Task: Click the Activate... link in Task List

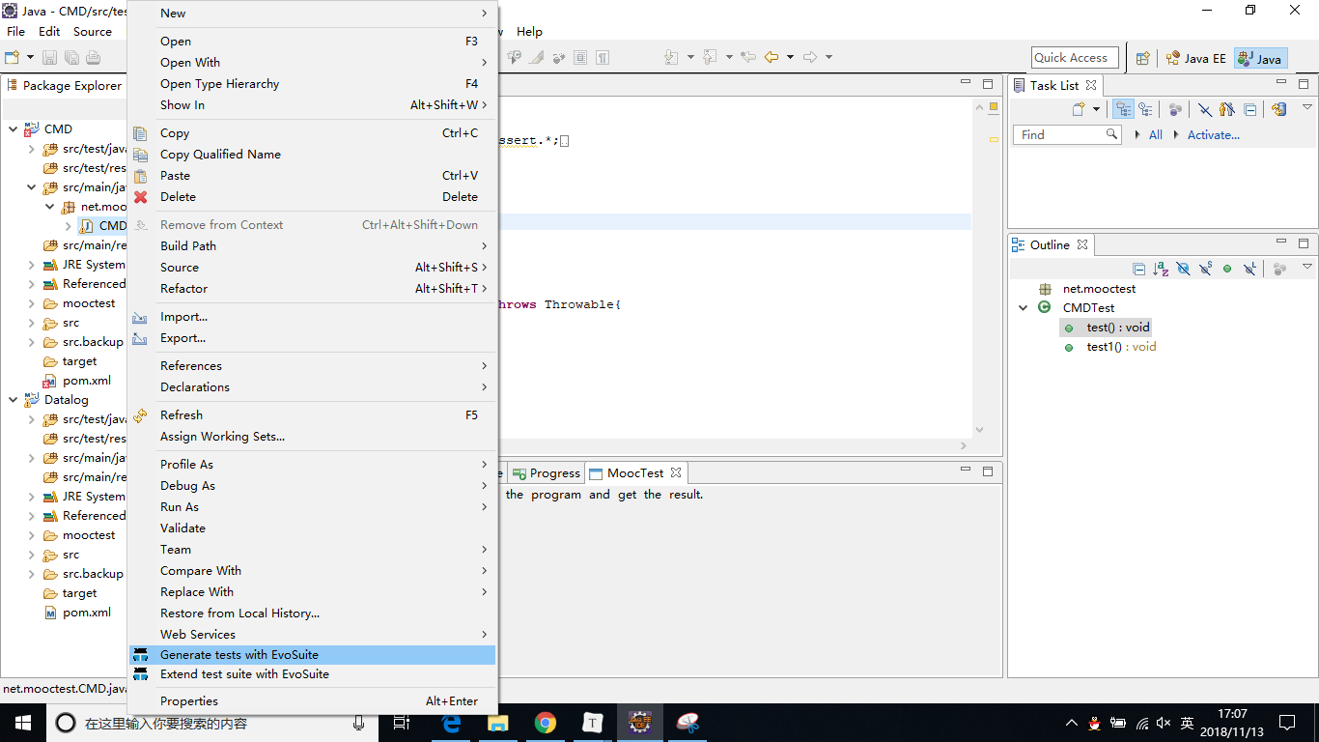Action: [1213, 135]
